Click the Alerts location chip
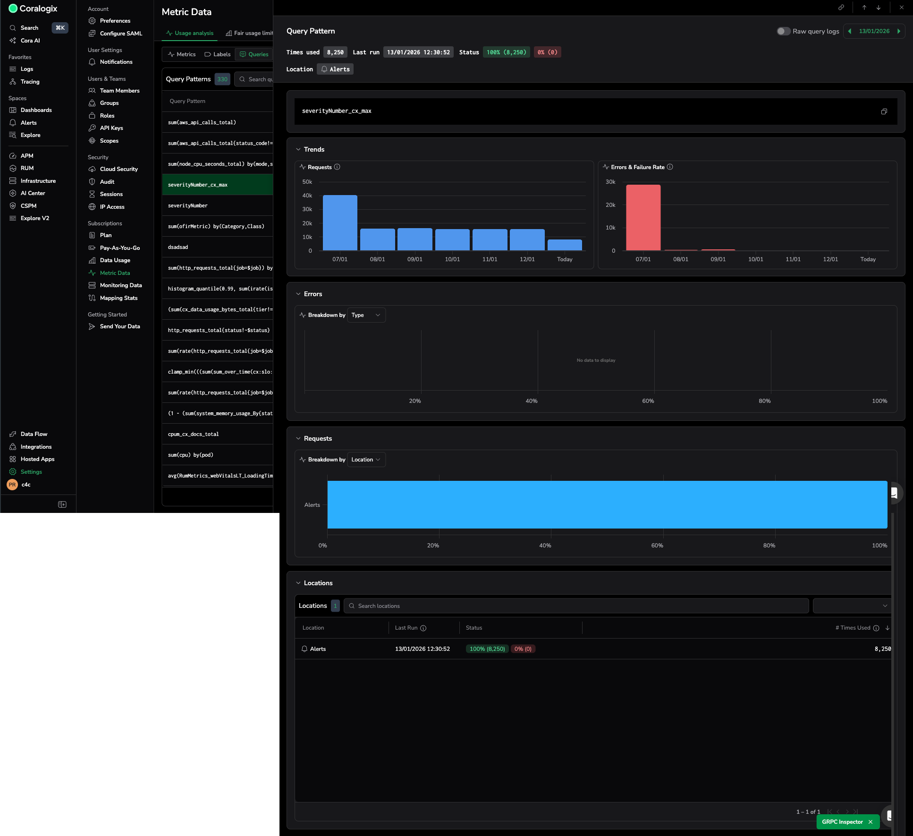Viewport: 913px width, 836px height. coord(335,69)
